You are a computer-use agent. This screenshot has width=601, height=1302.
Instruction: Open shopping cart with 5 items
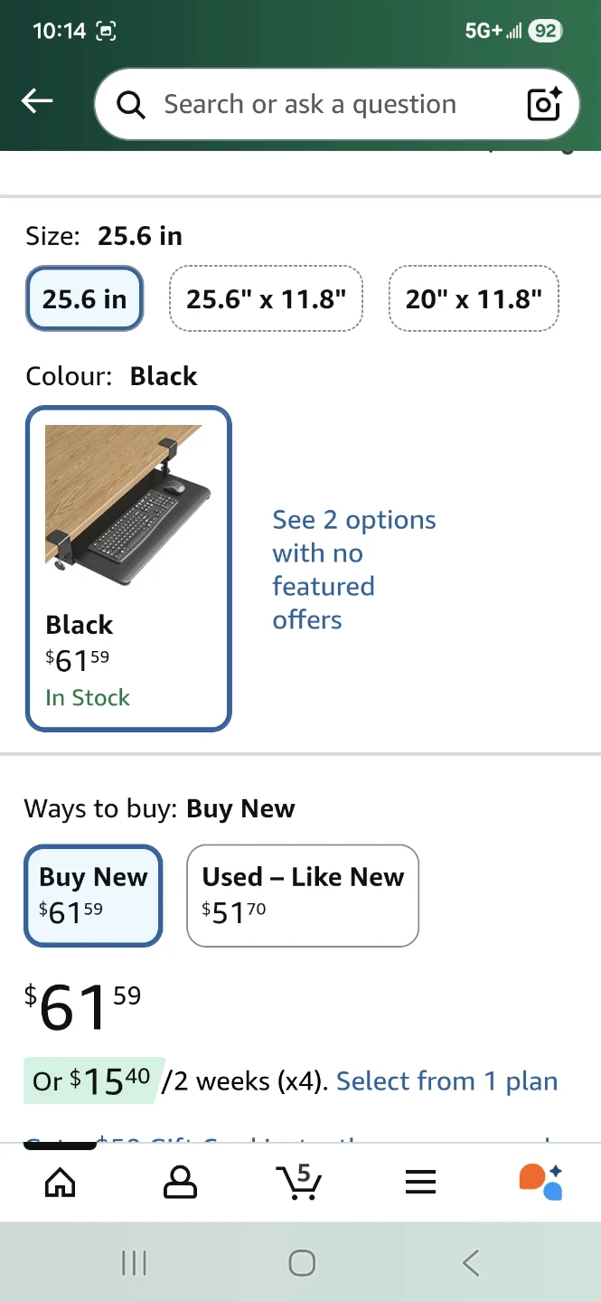click(299, 1182)
